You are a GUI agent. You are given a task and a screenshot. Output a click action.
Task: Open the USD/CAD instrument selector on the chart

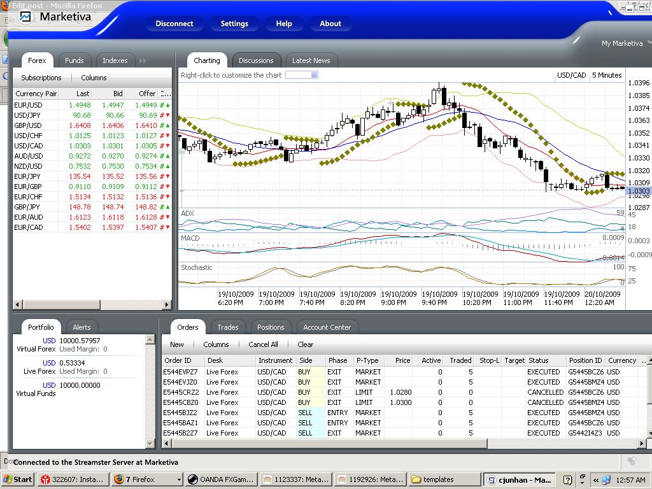[x=571, y=75]
